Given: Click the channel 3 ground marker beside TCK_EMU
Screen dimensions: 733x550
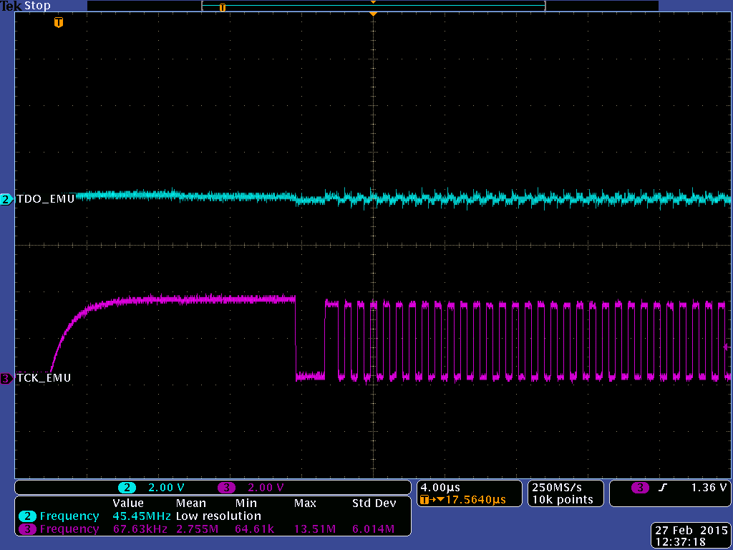Looking at the screenshot, I should point(6,378).
